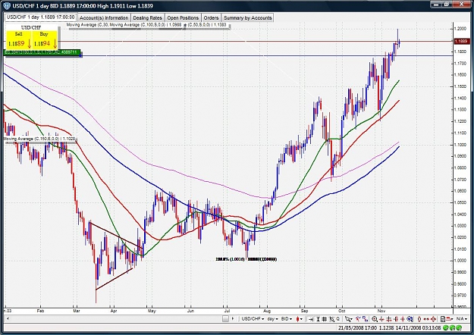Expand the pointer tool dropdown arrow
Viewport: 474px width, 335px height.
352,319
